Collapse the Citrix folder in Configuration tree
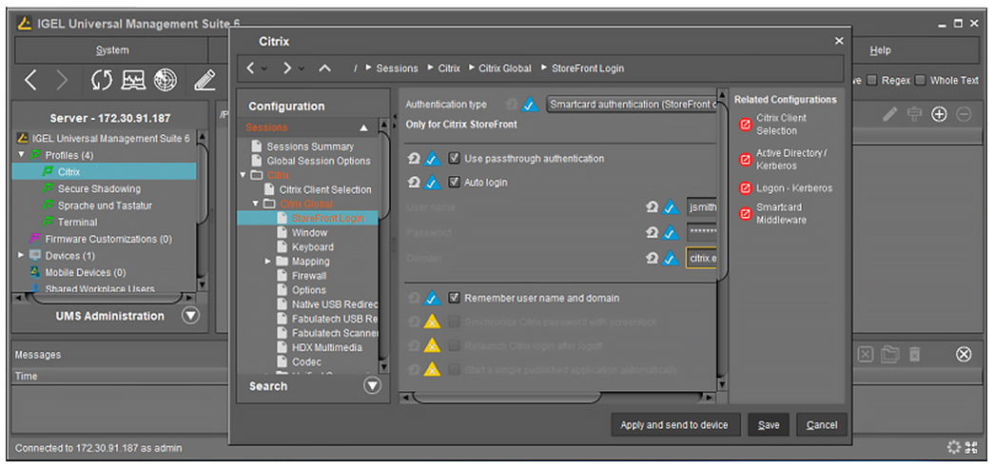The image size is (994, 469). click(x=243, y=175)
